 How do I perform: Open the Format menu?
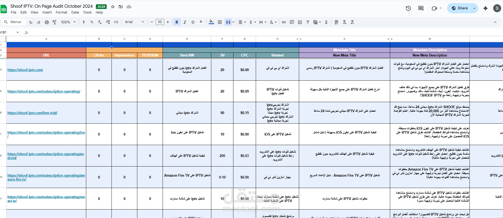tap(61, 12)
